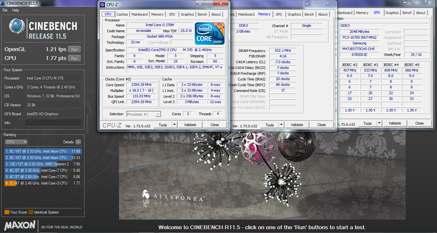437x233 pixels.
Task: Select Memory tab in middle CPU-Z window
Action: tap(264, 14)
